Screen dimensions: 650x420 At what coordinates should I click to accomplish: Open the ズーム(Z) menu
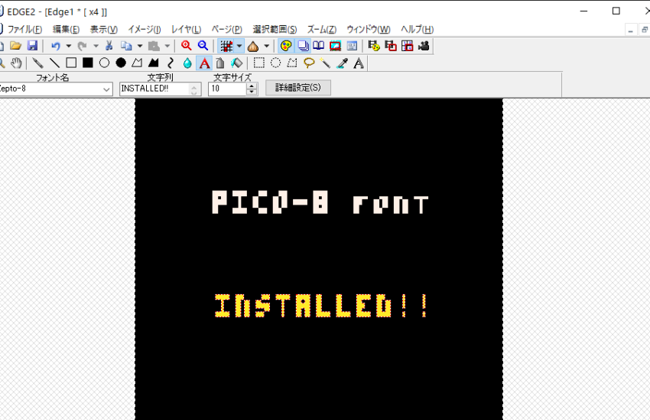coord(322,29)
